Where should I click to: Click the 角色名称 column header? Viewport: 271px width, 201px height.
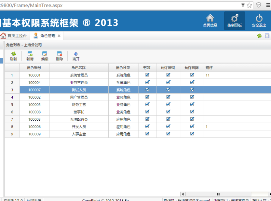click(79, 68)
